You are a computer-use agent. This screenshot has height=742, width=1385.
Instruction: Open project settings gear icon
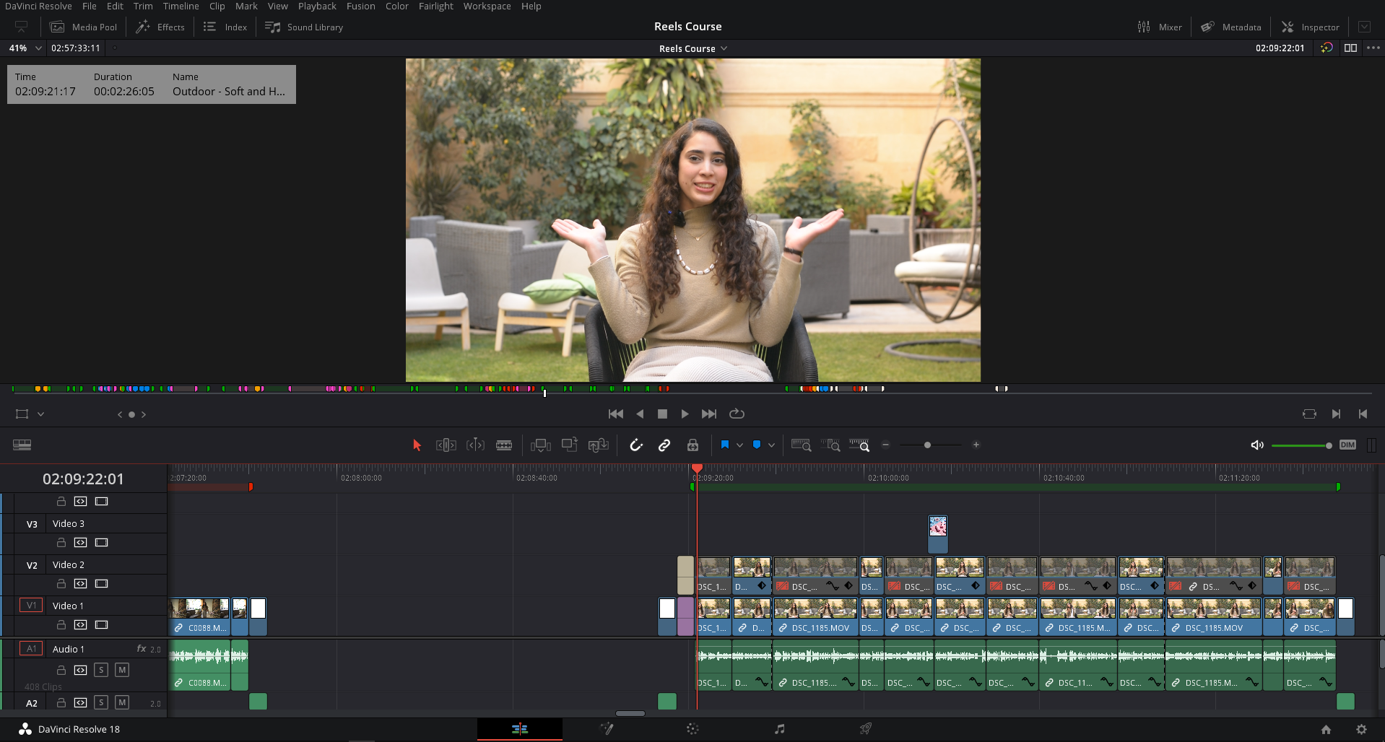tap(1361, 729)
